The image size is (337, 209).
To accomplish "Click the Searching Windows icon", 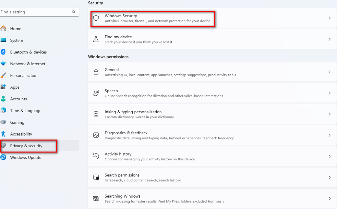I will pos(96,199).
